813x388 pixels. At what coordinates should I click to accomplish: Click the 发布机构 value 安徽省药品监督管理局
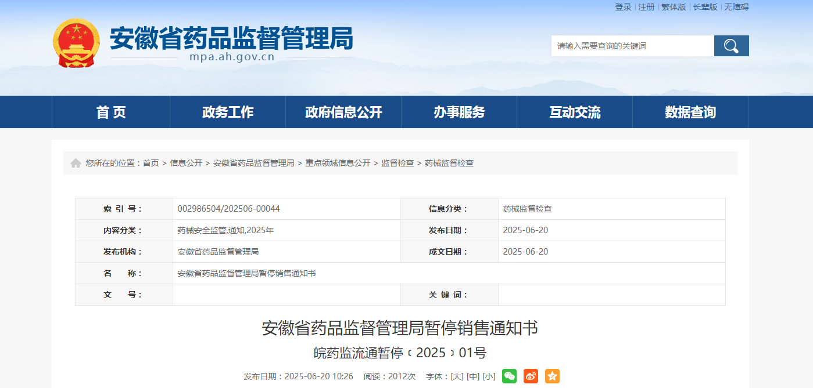click(218, 252)
